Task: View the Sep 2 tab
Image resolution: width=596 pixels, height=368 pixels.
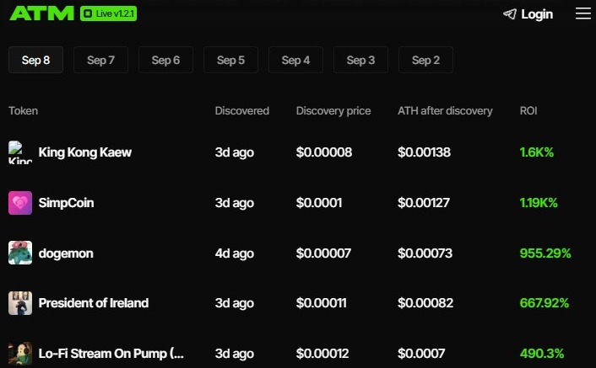Action: tap(425, 60)
